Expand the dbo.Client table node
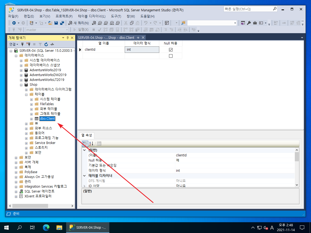311x233 pixels. [x=31, y=119]
